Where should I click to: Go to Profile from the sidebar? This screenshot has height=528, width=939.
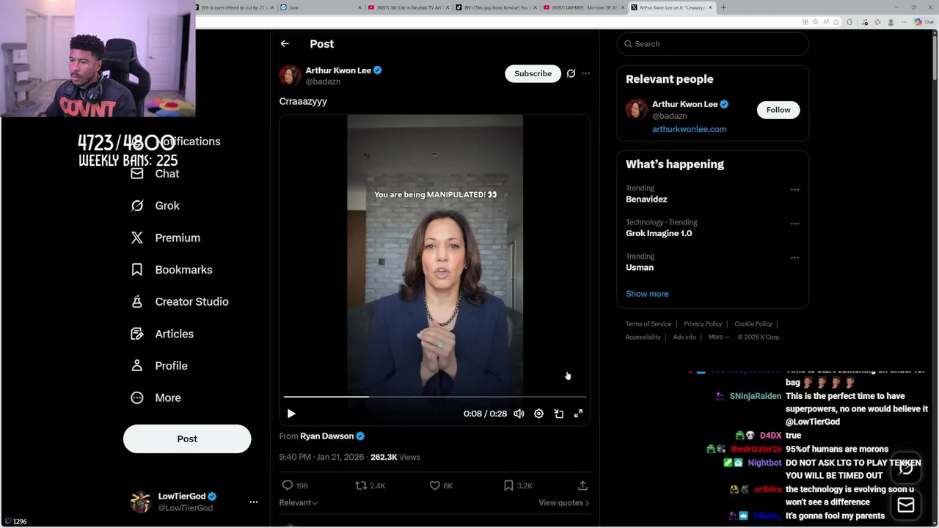pos(159,366)
